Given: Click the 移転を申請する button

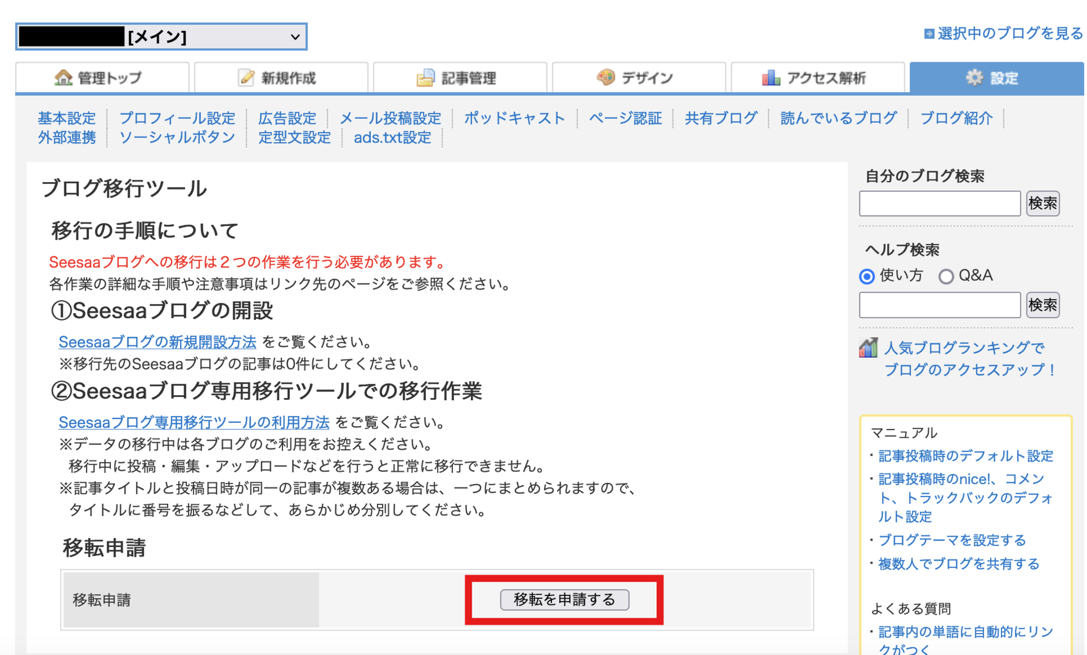Looking at the screenshot, I should coord(564,600).
